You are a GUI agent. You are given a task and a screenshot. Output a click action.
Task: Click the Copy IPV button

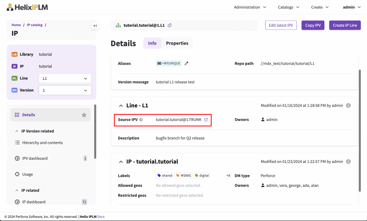(x=313, y=26)
